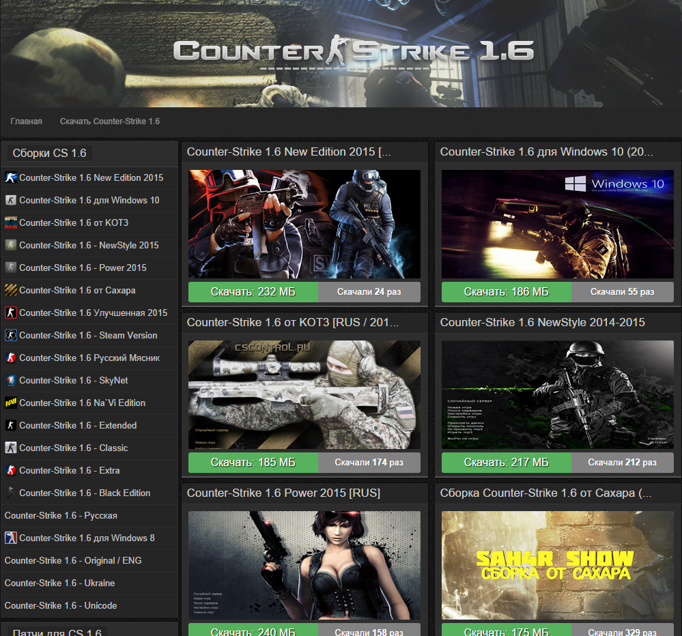Click icon beside Counter-Strike 1.6 Улучшенная 2015
Viewport: 682px width, 636px height.
pos(11,313)
